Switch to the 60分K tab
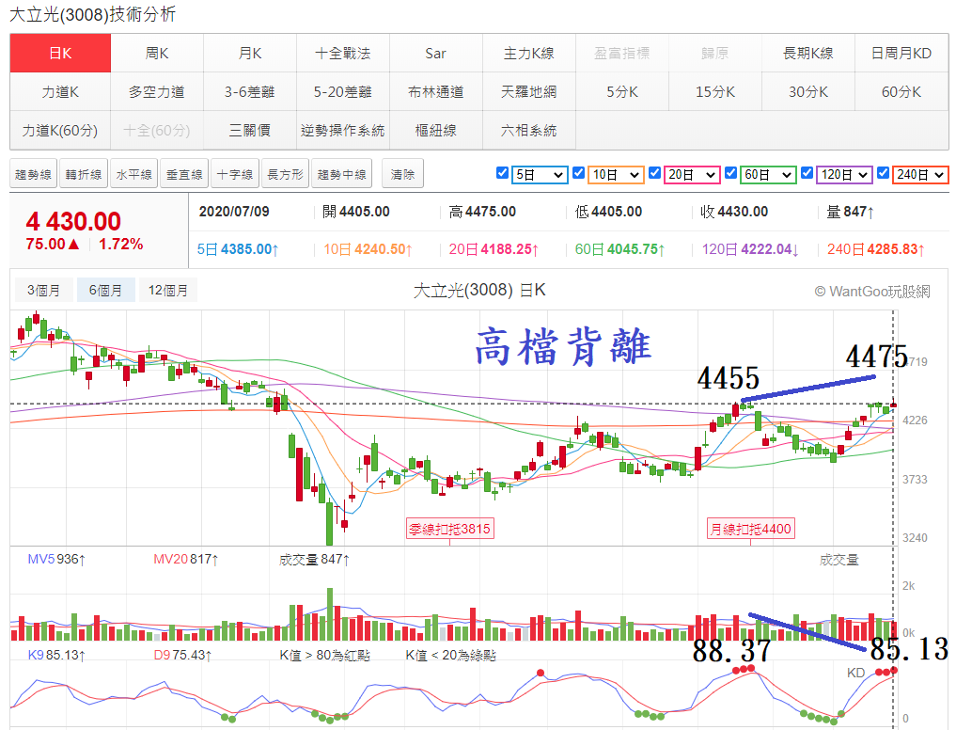 coord(901,91)
